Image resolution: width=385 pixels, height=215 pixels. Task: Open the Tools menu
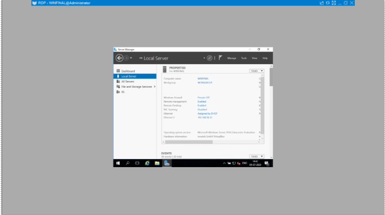click(x=244, y=59)
